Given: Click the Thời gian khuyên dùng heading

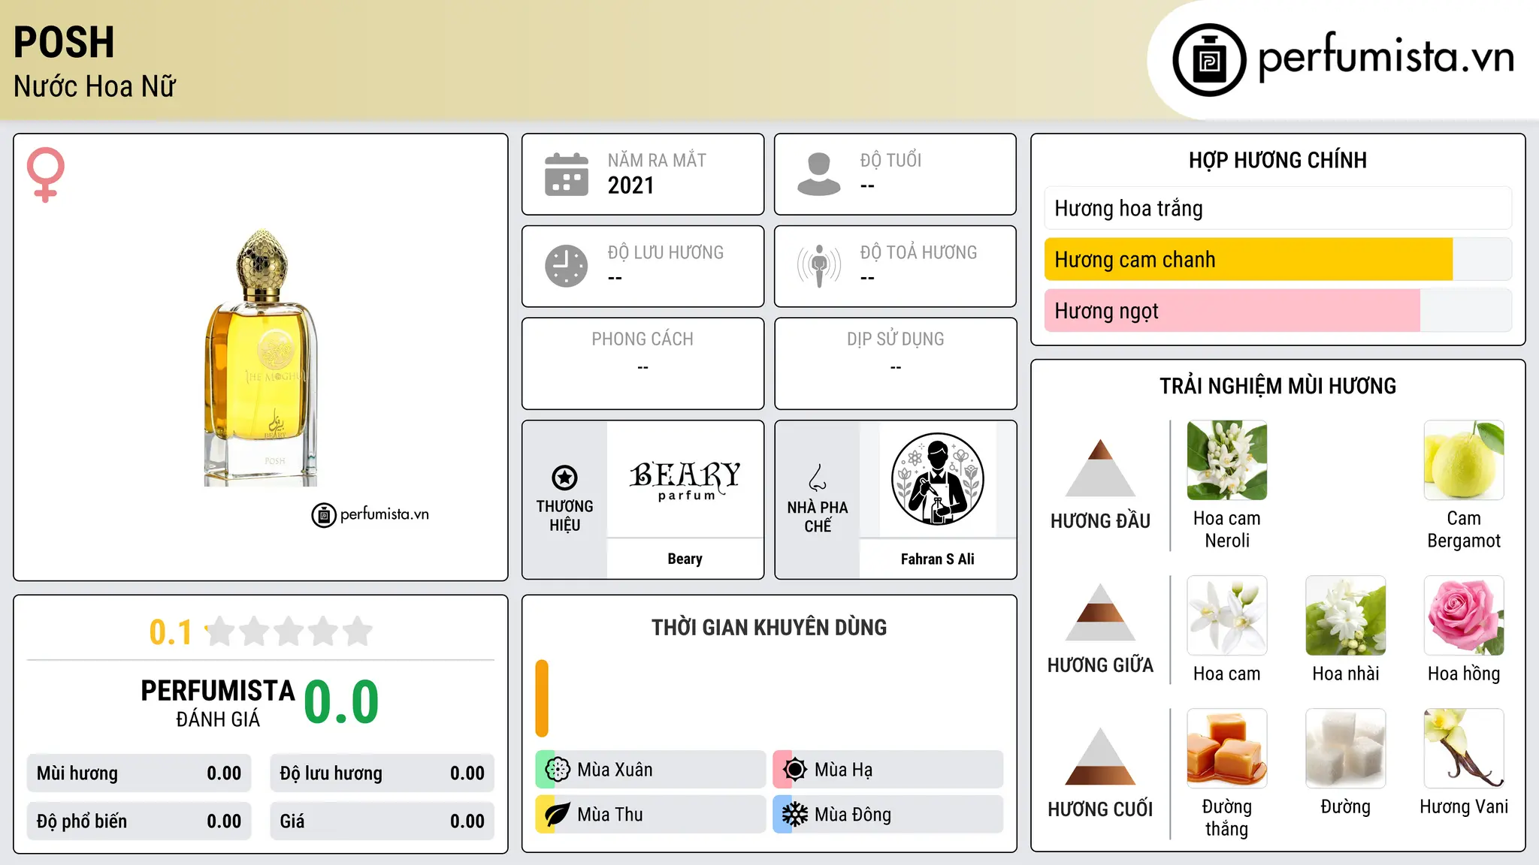Looking at the screenshot, I should (x=769, y=627).
